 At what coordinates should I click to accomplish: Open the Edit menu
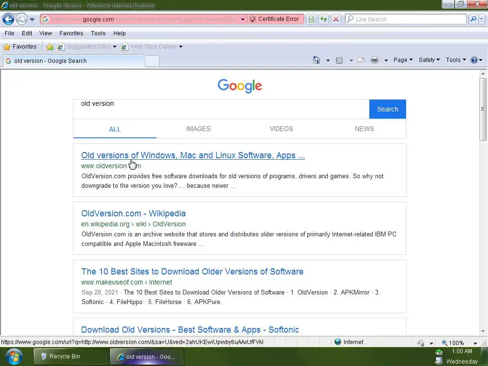pyautogui.click(x=27, y=33)
